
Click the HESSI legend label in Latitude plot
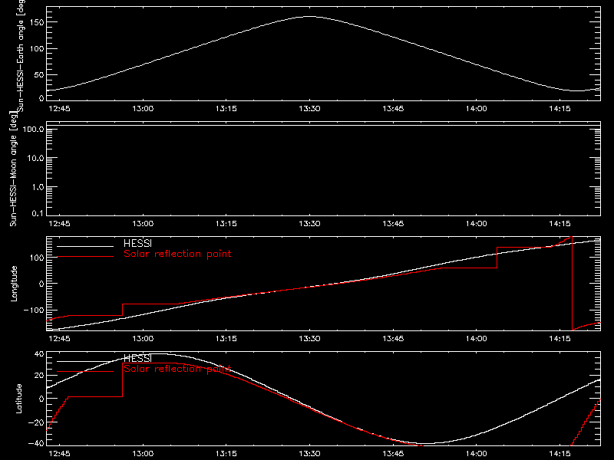[x=137, y=358]
